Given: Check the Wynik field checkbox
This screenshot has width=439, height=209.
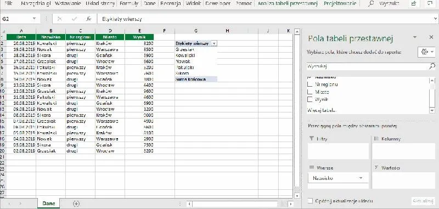Looking at the screenshot, I should pyautogui.click(x=309, y=99).
